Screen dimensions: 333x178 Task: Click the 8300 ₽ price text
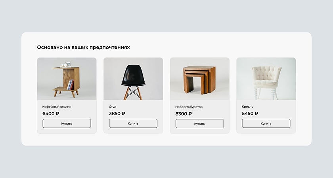click(184, 114)
